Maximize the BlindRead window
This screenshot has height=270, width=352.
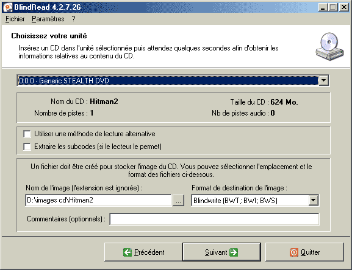click(333, 7)
